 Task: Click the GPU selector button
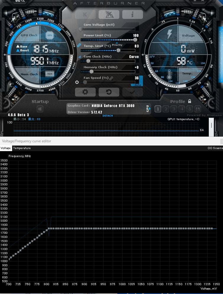click(x=148, y=109)
